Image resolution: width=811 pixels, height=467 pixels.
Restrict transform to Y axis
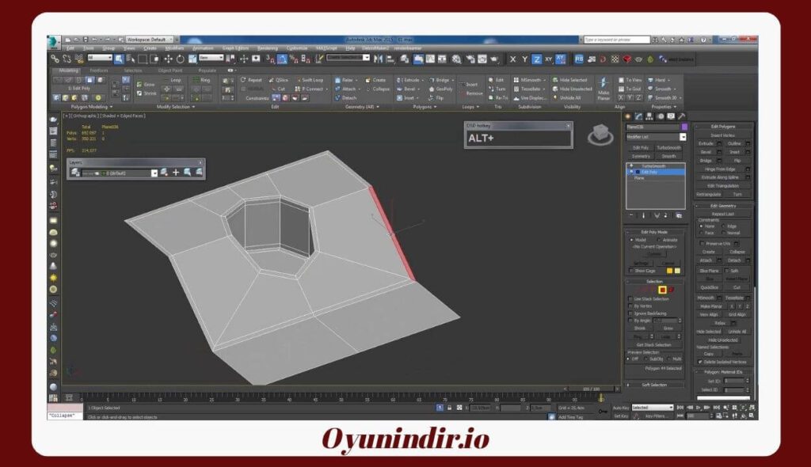[525, 59]
